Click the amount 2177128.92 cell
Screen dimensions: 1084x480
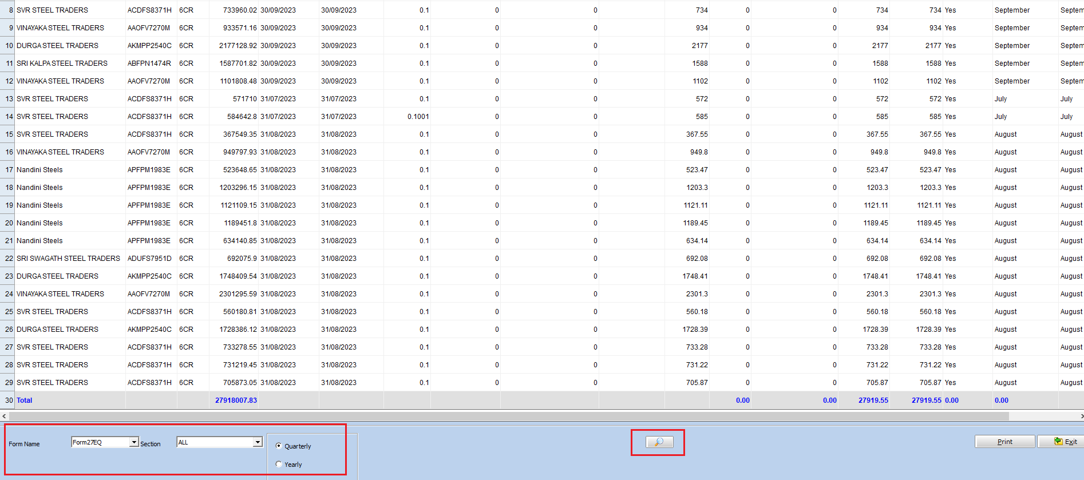click(x=234, y=45)
